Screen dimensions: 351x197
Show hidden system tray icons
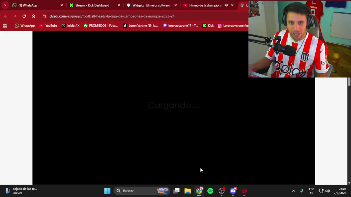coord(293,191)
